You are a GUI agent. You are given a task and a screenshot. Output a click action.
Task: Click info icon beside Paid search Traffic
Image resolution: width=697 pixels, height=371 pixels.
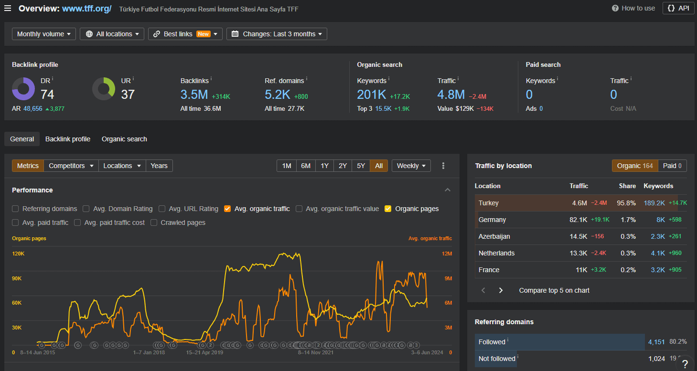pyautogui.click(x=631, y=78)
